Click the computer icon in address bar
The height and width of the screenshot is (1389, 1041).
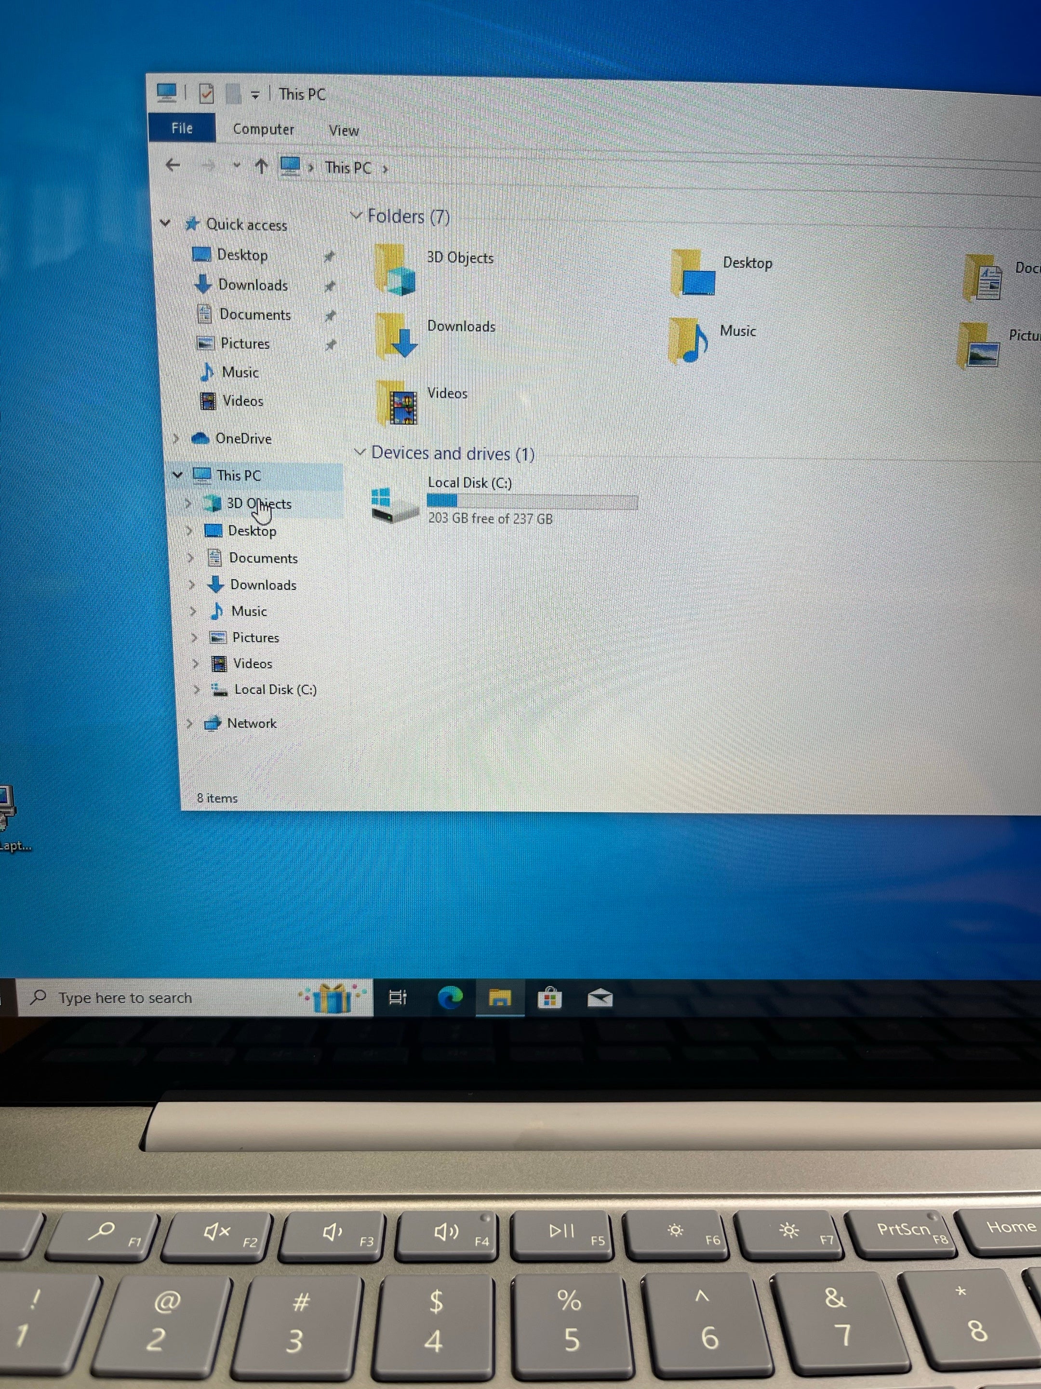pos(290,166)
